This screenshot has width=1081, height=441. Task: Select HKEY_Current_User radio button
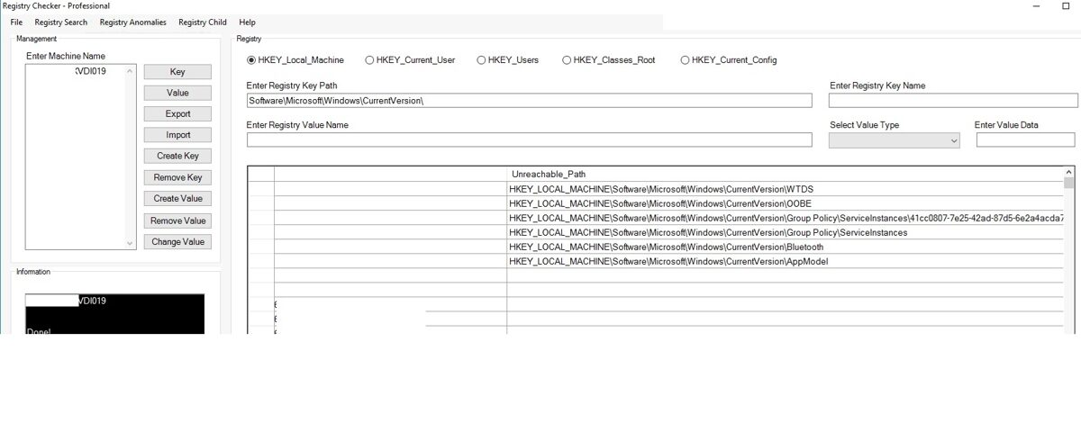tap(410, 60)
